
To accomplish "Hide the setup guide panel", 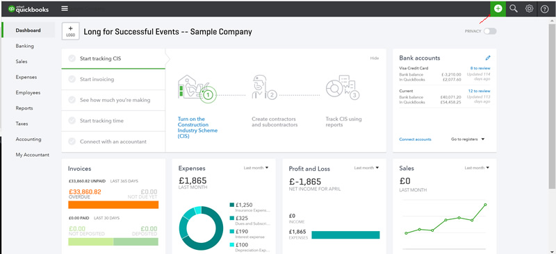I will 375,58.
